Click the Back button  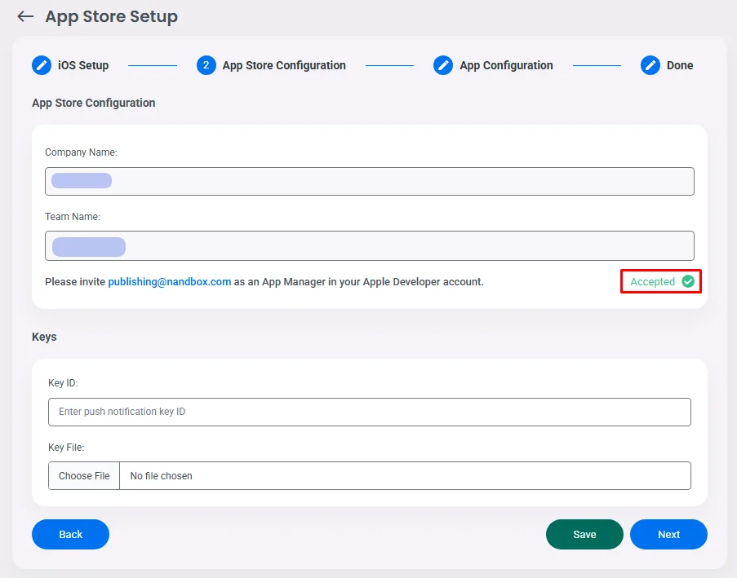pos(70,534)
